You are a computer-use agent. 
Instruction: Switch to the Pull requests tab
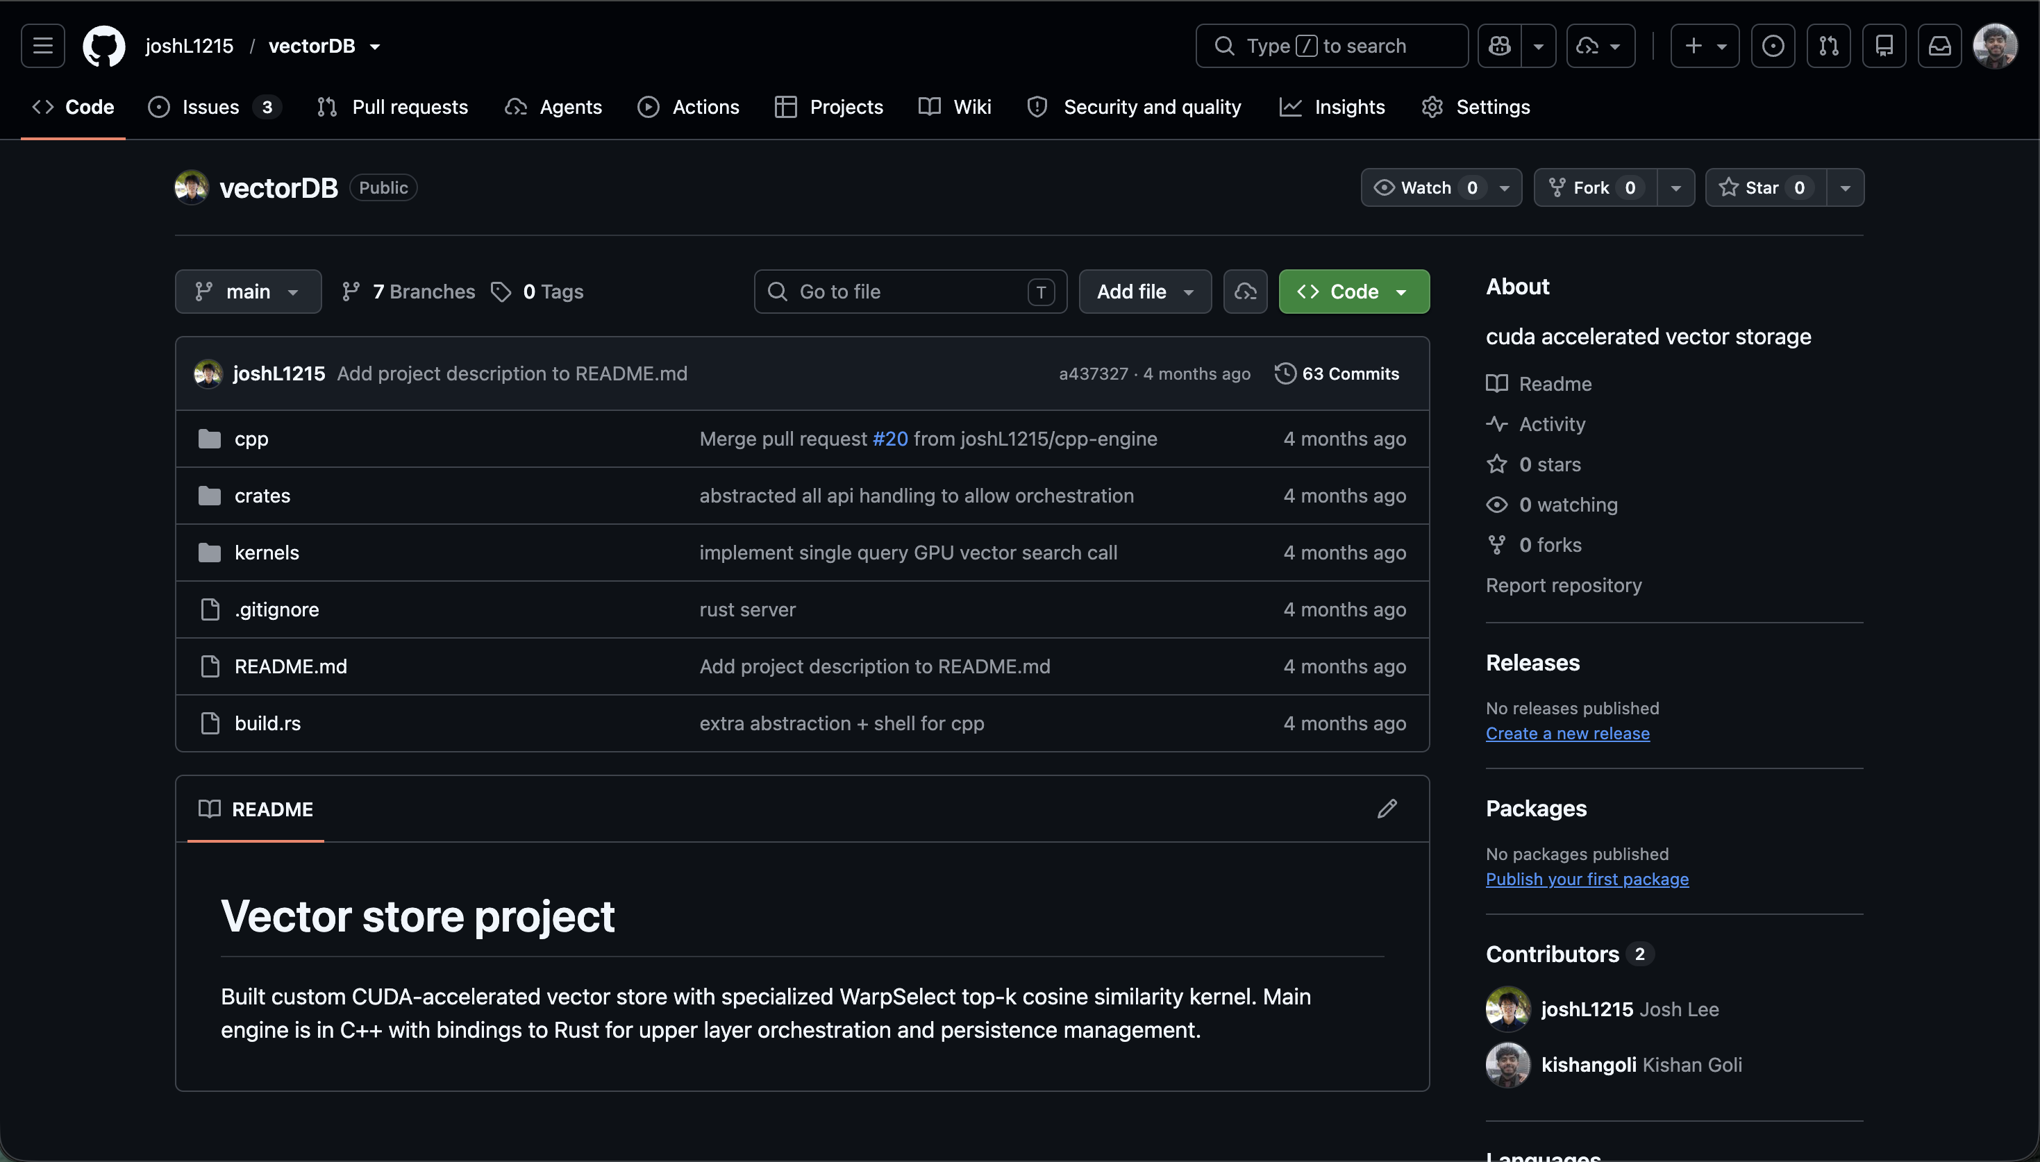[x=392, y=106]
